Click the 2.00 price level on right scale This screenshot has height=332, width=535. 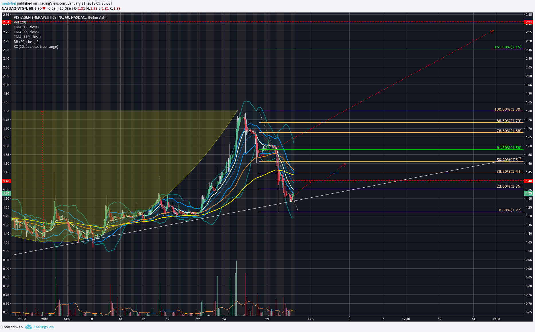pyautogui.click(x=529, y=76)
